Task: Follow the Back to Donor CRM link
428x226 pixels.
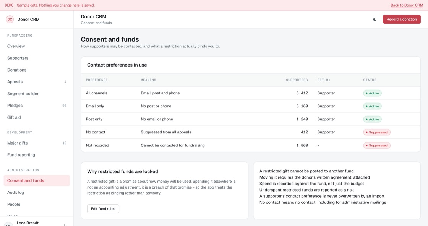Action: (407, 5)
